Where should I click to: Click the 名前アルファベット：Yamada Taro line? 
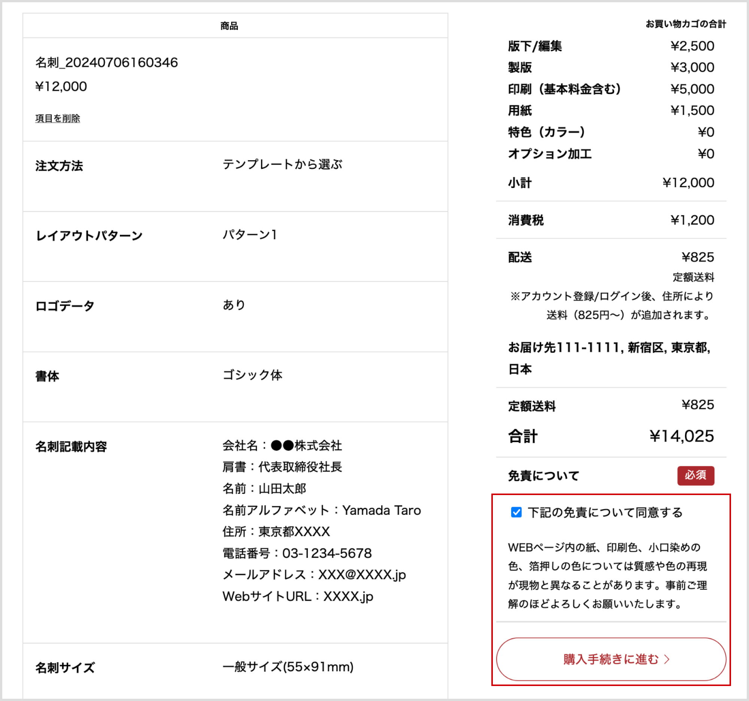tap(322, 510)
